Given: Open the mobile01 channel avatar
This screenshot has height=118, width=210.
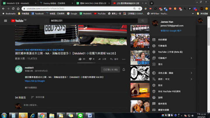Looking at the screenshot, I should tap(19, 69).
